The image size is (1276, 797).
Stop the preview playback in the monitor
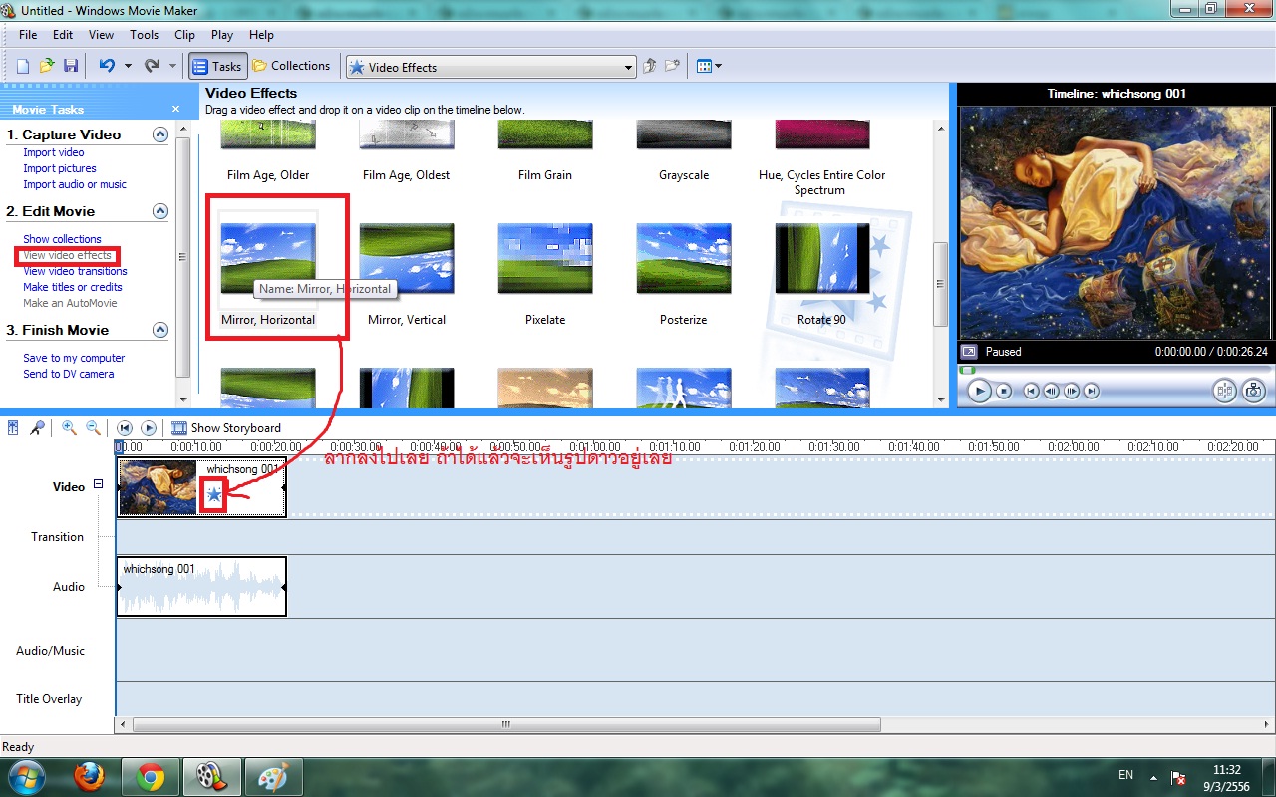[1005, 392]
